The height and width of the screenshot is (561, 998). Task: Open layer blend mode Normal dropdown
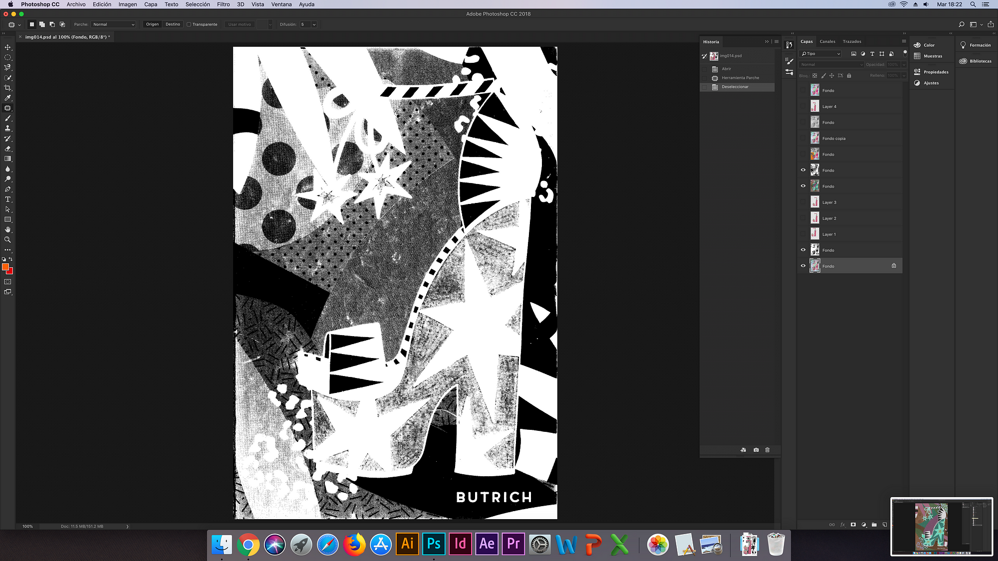pos(831,64)
